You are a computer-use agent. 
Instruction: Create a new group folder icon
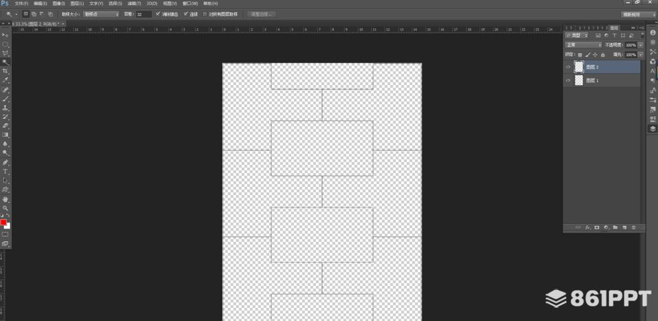click(615, 227)
